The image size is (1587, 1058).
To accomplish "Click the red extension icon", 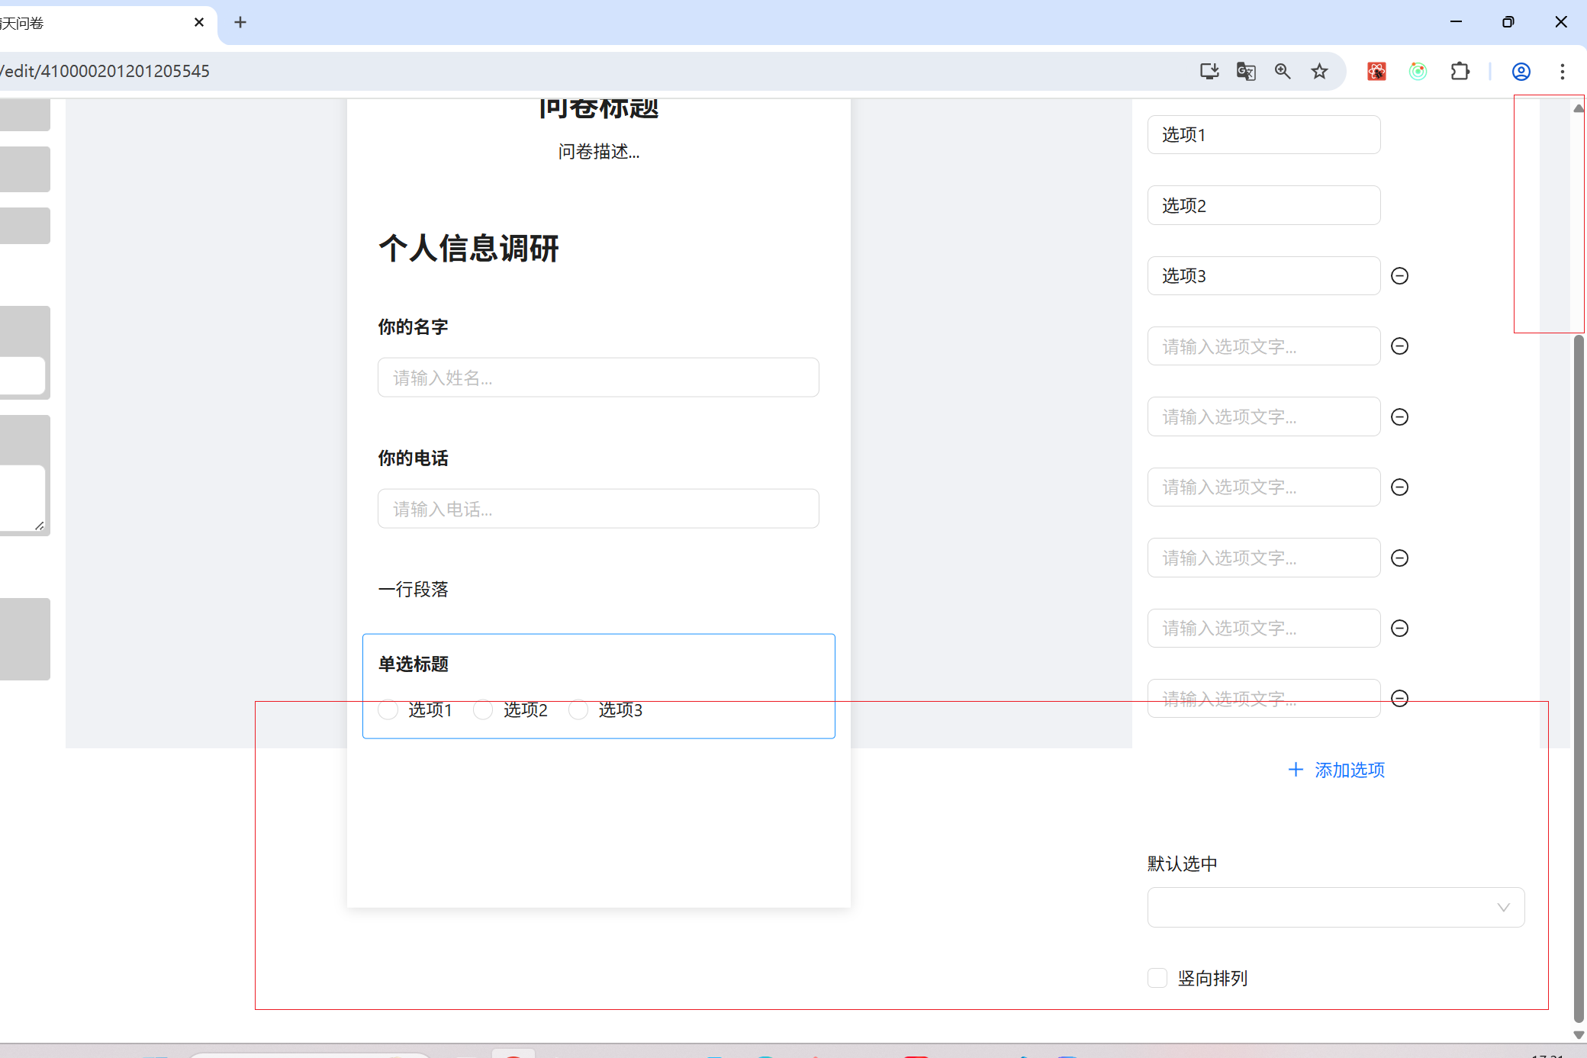I will point(1376,71).
